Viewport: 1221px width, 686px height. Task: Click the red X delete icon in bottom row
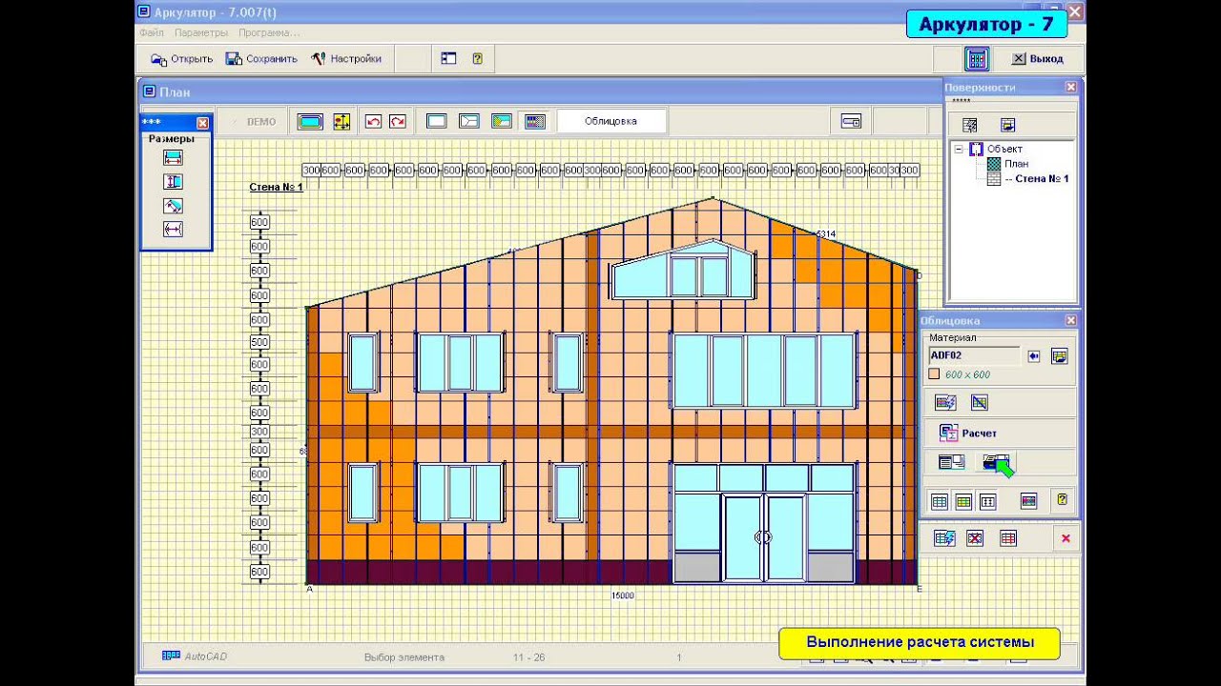pos(1066,538)
